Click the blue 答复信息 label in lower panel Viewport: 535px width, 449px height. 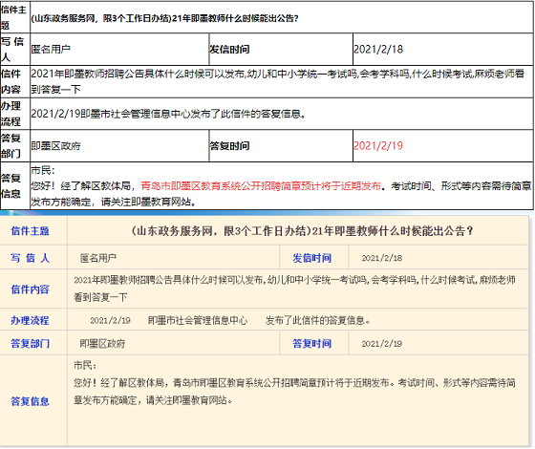(x=30, y=401)
